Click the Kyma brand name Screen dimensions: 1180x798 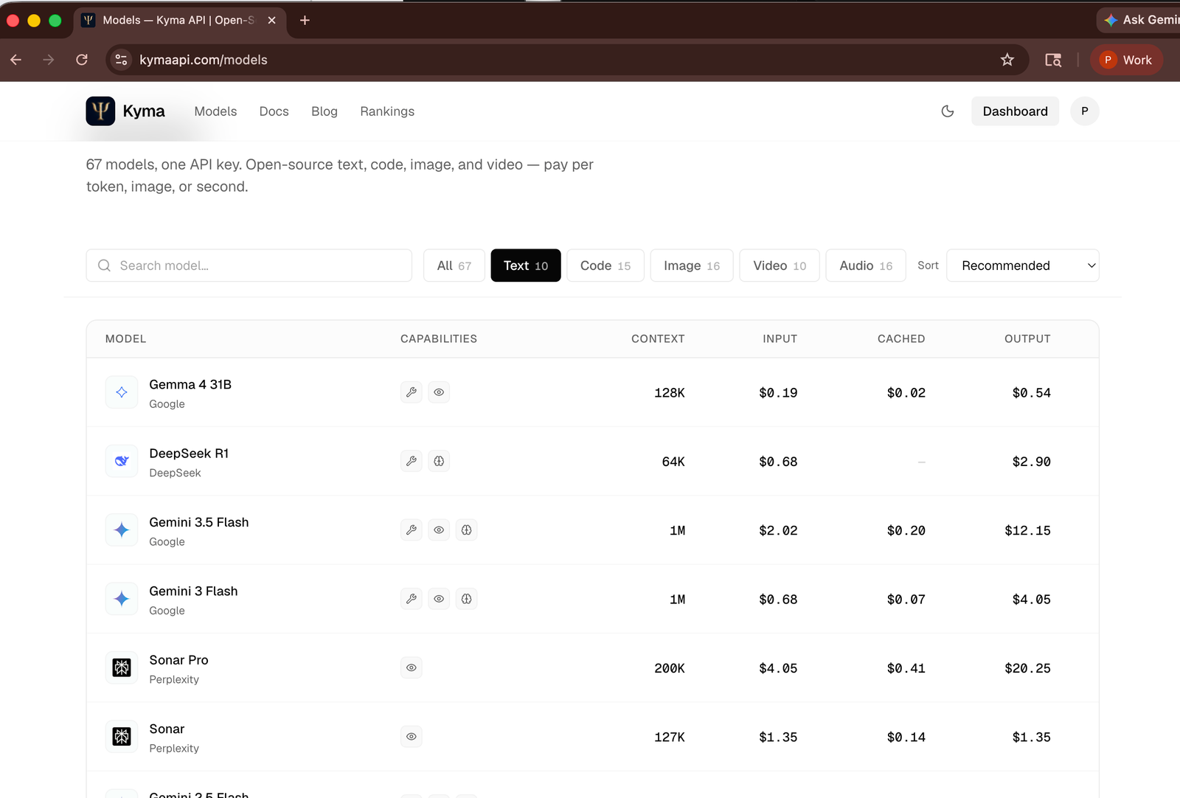tap(144, 111)
